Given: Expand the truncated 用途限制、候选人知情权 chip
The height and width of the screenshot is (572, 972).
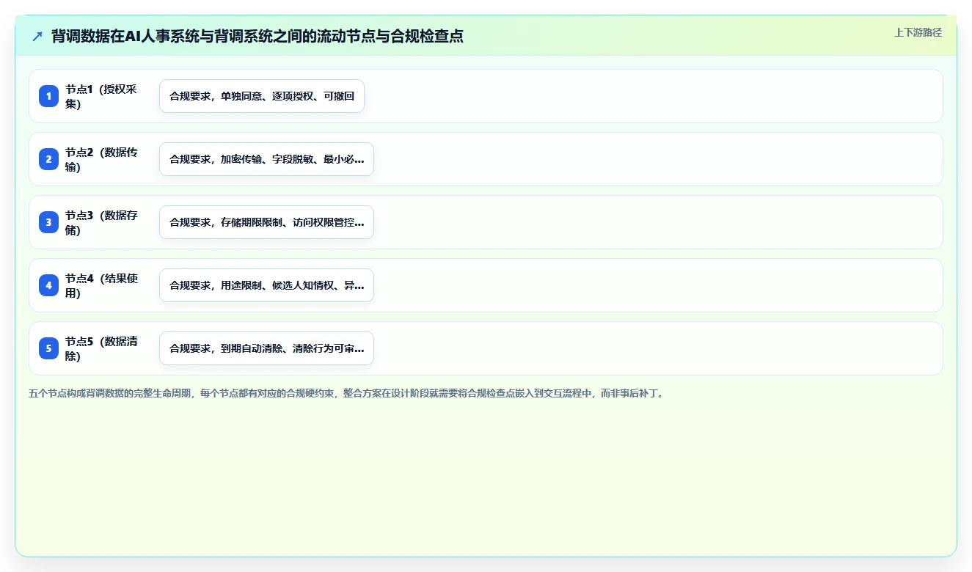Looking at the screenshot, I should [x=266, y=285].
